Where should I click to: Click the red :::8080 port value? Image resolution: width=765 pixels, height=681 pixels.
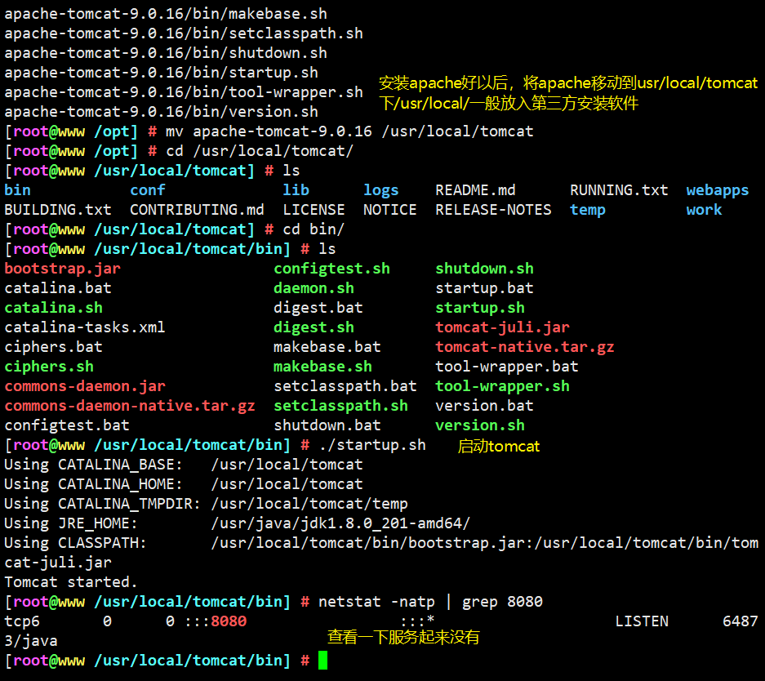click(216, 621)
